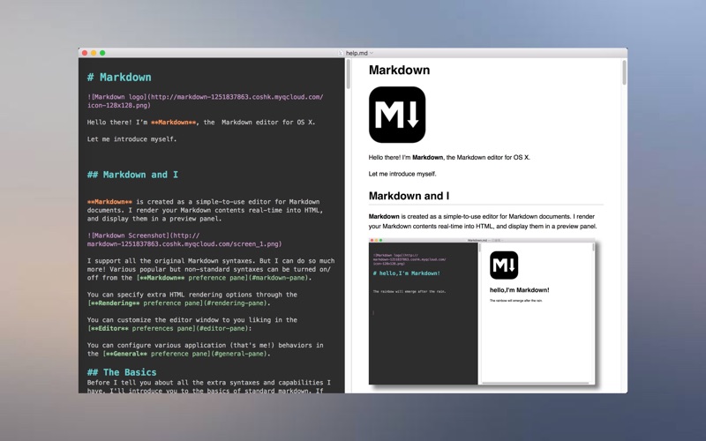This screenshot has width=706, height=441.
Task: Click the editor pane vertical scrollbar thumb
Action: tap(348, 74)
